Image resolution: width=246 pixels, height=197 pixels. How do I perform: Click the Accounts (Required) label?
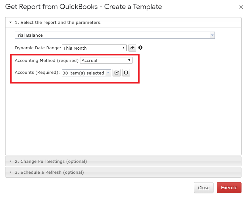point(37,73)
